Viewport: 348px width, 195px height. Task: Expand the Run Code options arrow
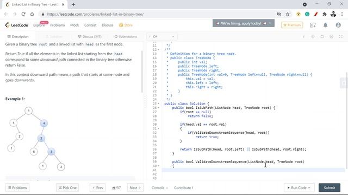pos(309,188)
